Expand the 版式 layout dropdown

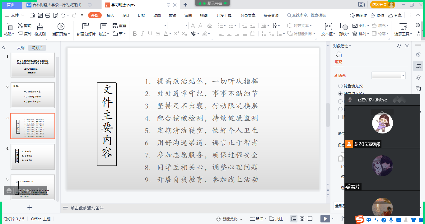coord(104,34)
